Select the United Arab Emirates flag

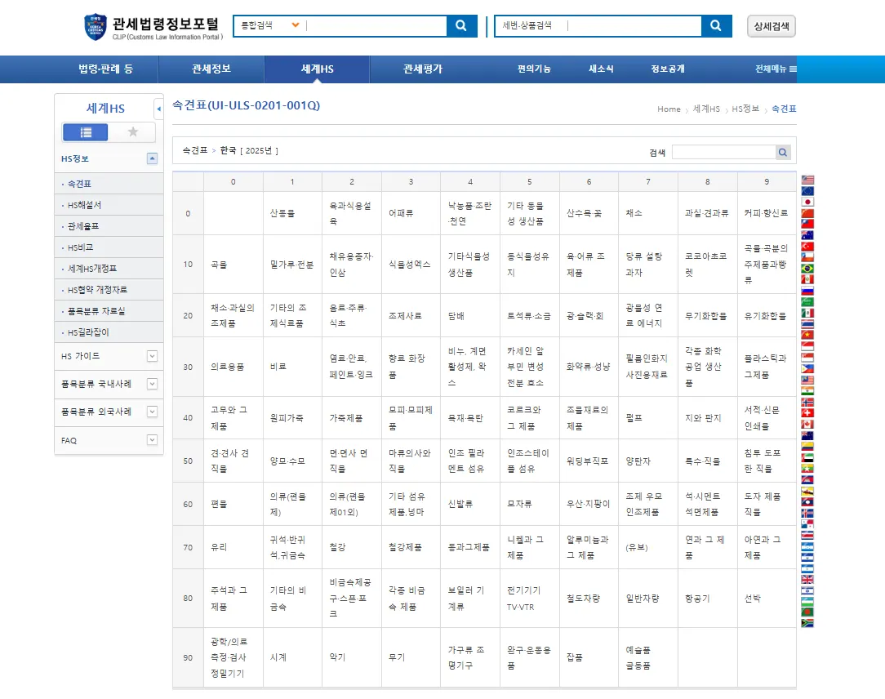pyautogui.click(x=807, y=457)
